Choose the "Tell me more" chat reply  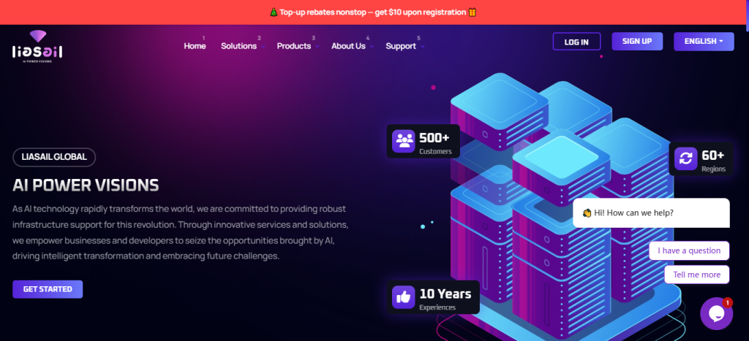(x=696, y=275)
